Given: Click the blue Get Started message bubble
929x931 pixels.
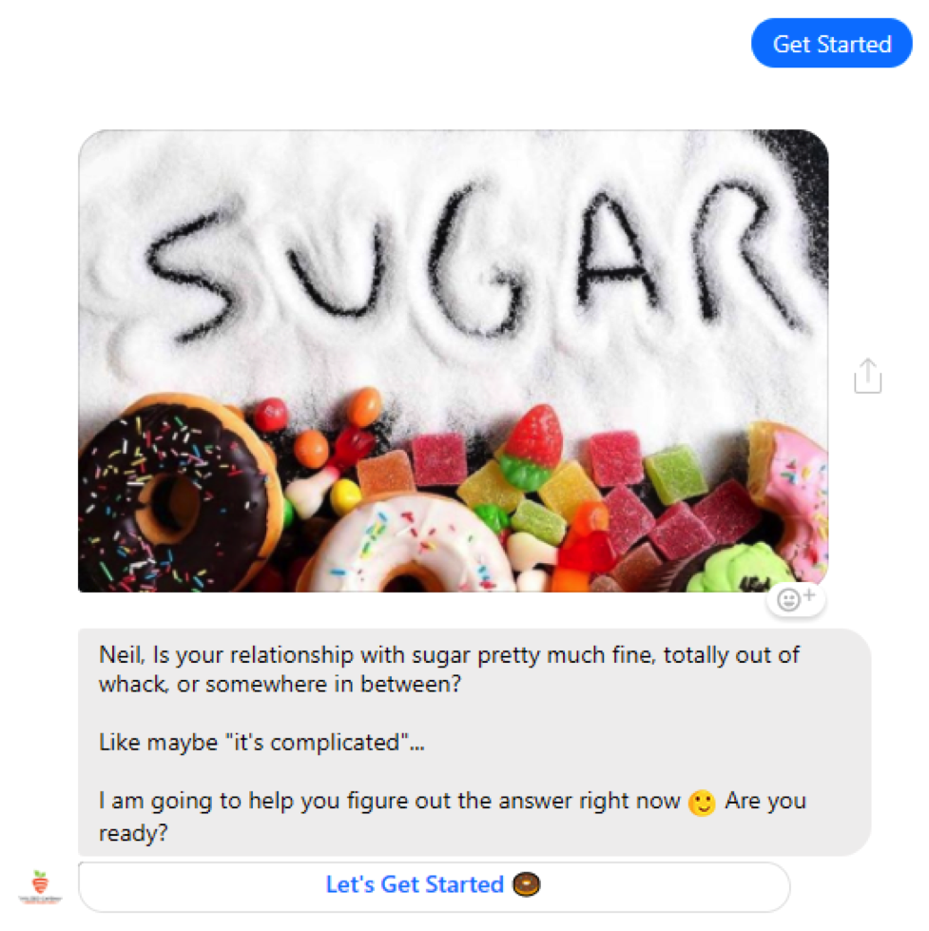Looking at the screenshot, I should [831, 44].
